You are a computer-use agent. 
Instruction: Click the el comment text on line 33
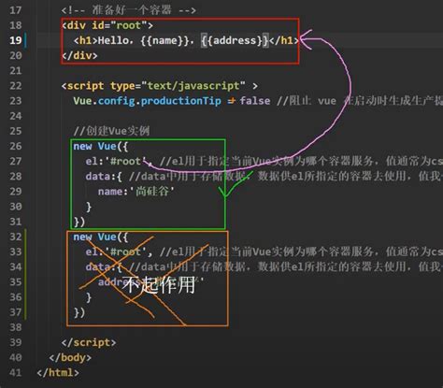(301, 251)
